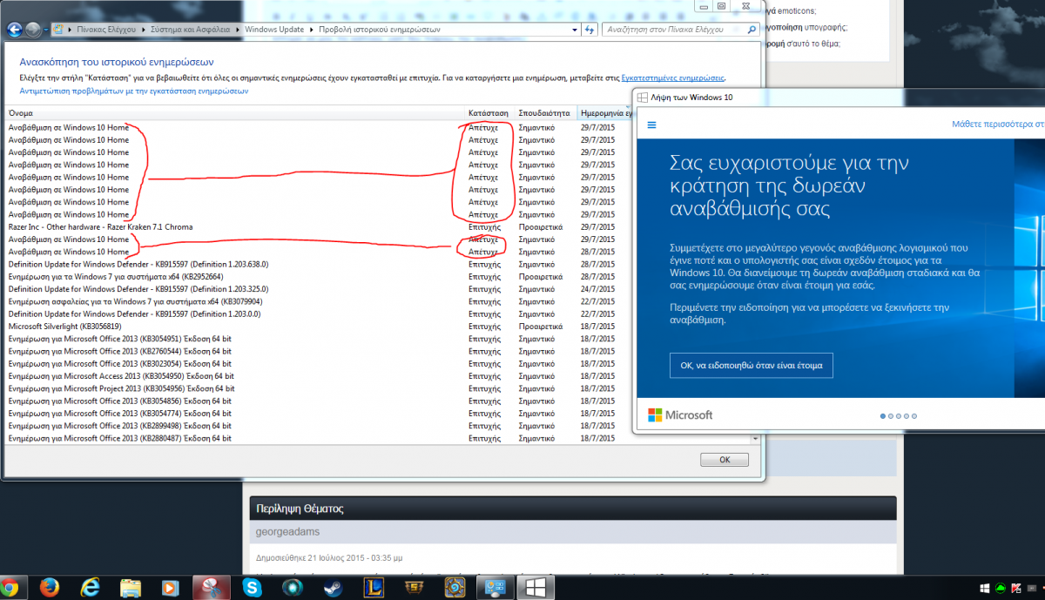Switch to Control Panel taskbar icon
The image size is (1045, 600).
pos(495,587)
